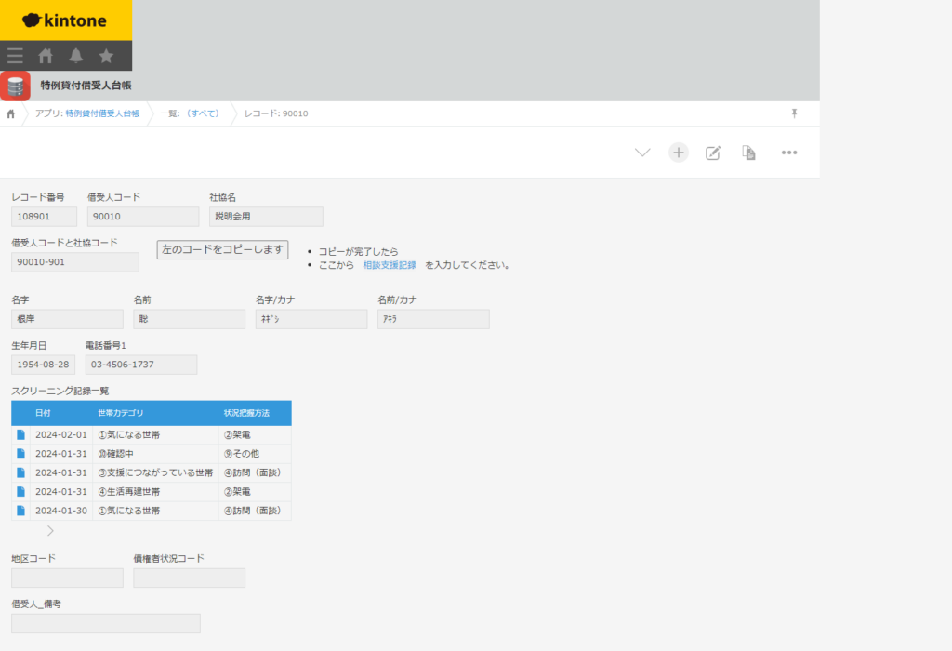Select the （すべて） view breadcrumb link
952x651 pixels.
click(x=203, y=113)
